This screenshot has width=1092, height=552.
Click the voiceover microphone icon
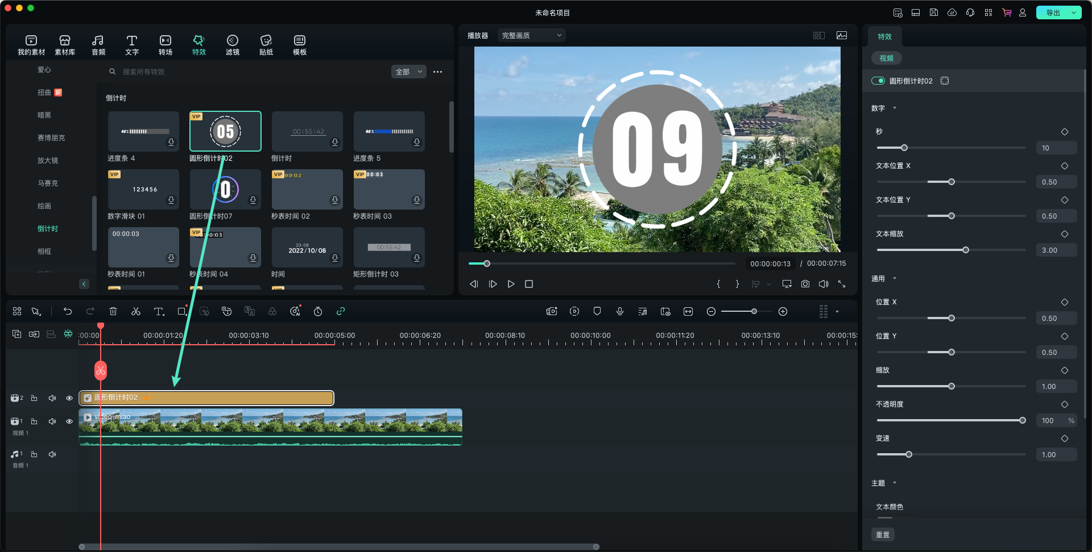(x=620, y=311)
